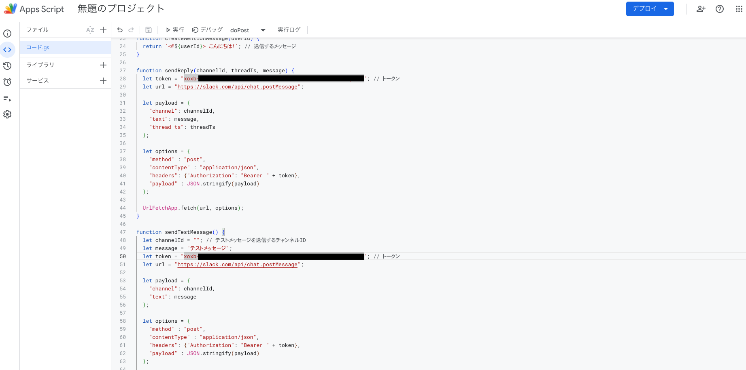Open the Google apps grid menu
This screenshot has width=746, height=370.
pyautogui.click(x=739, y=8)
